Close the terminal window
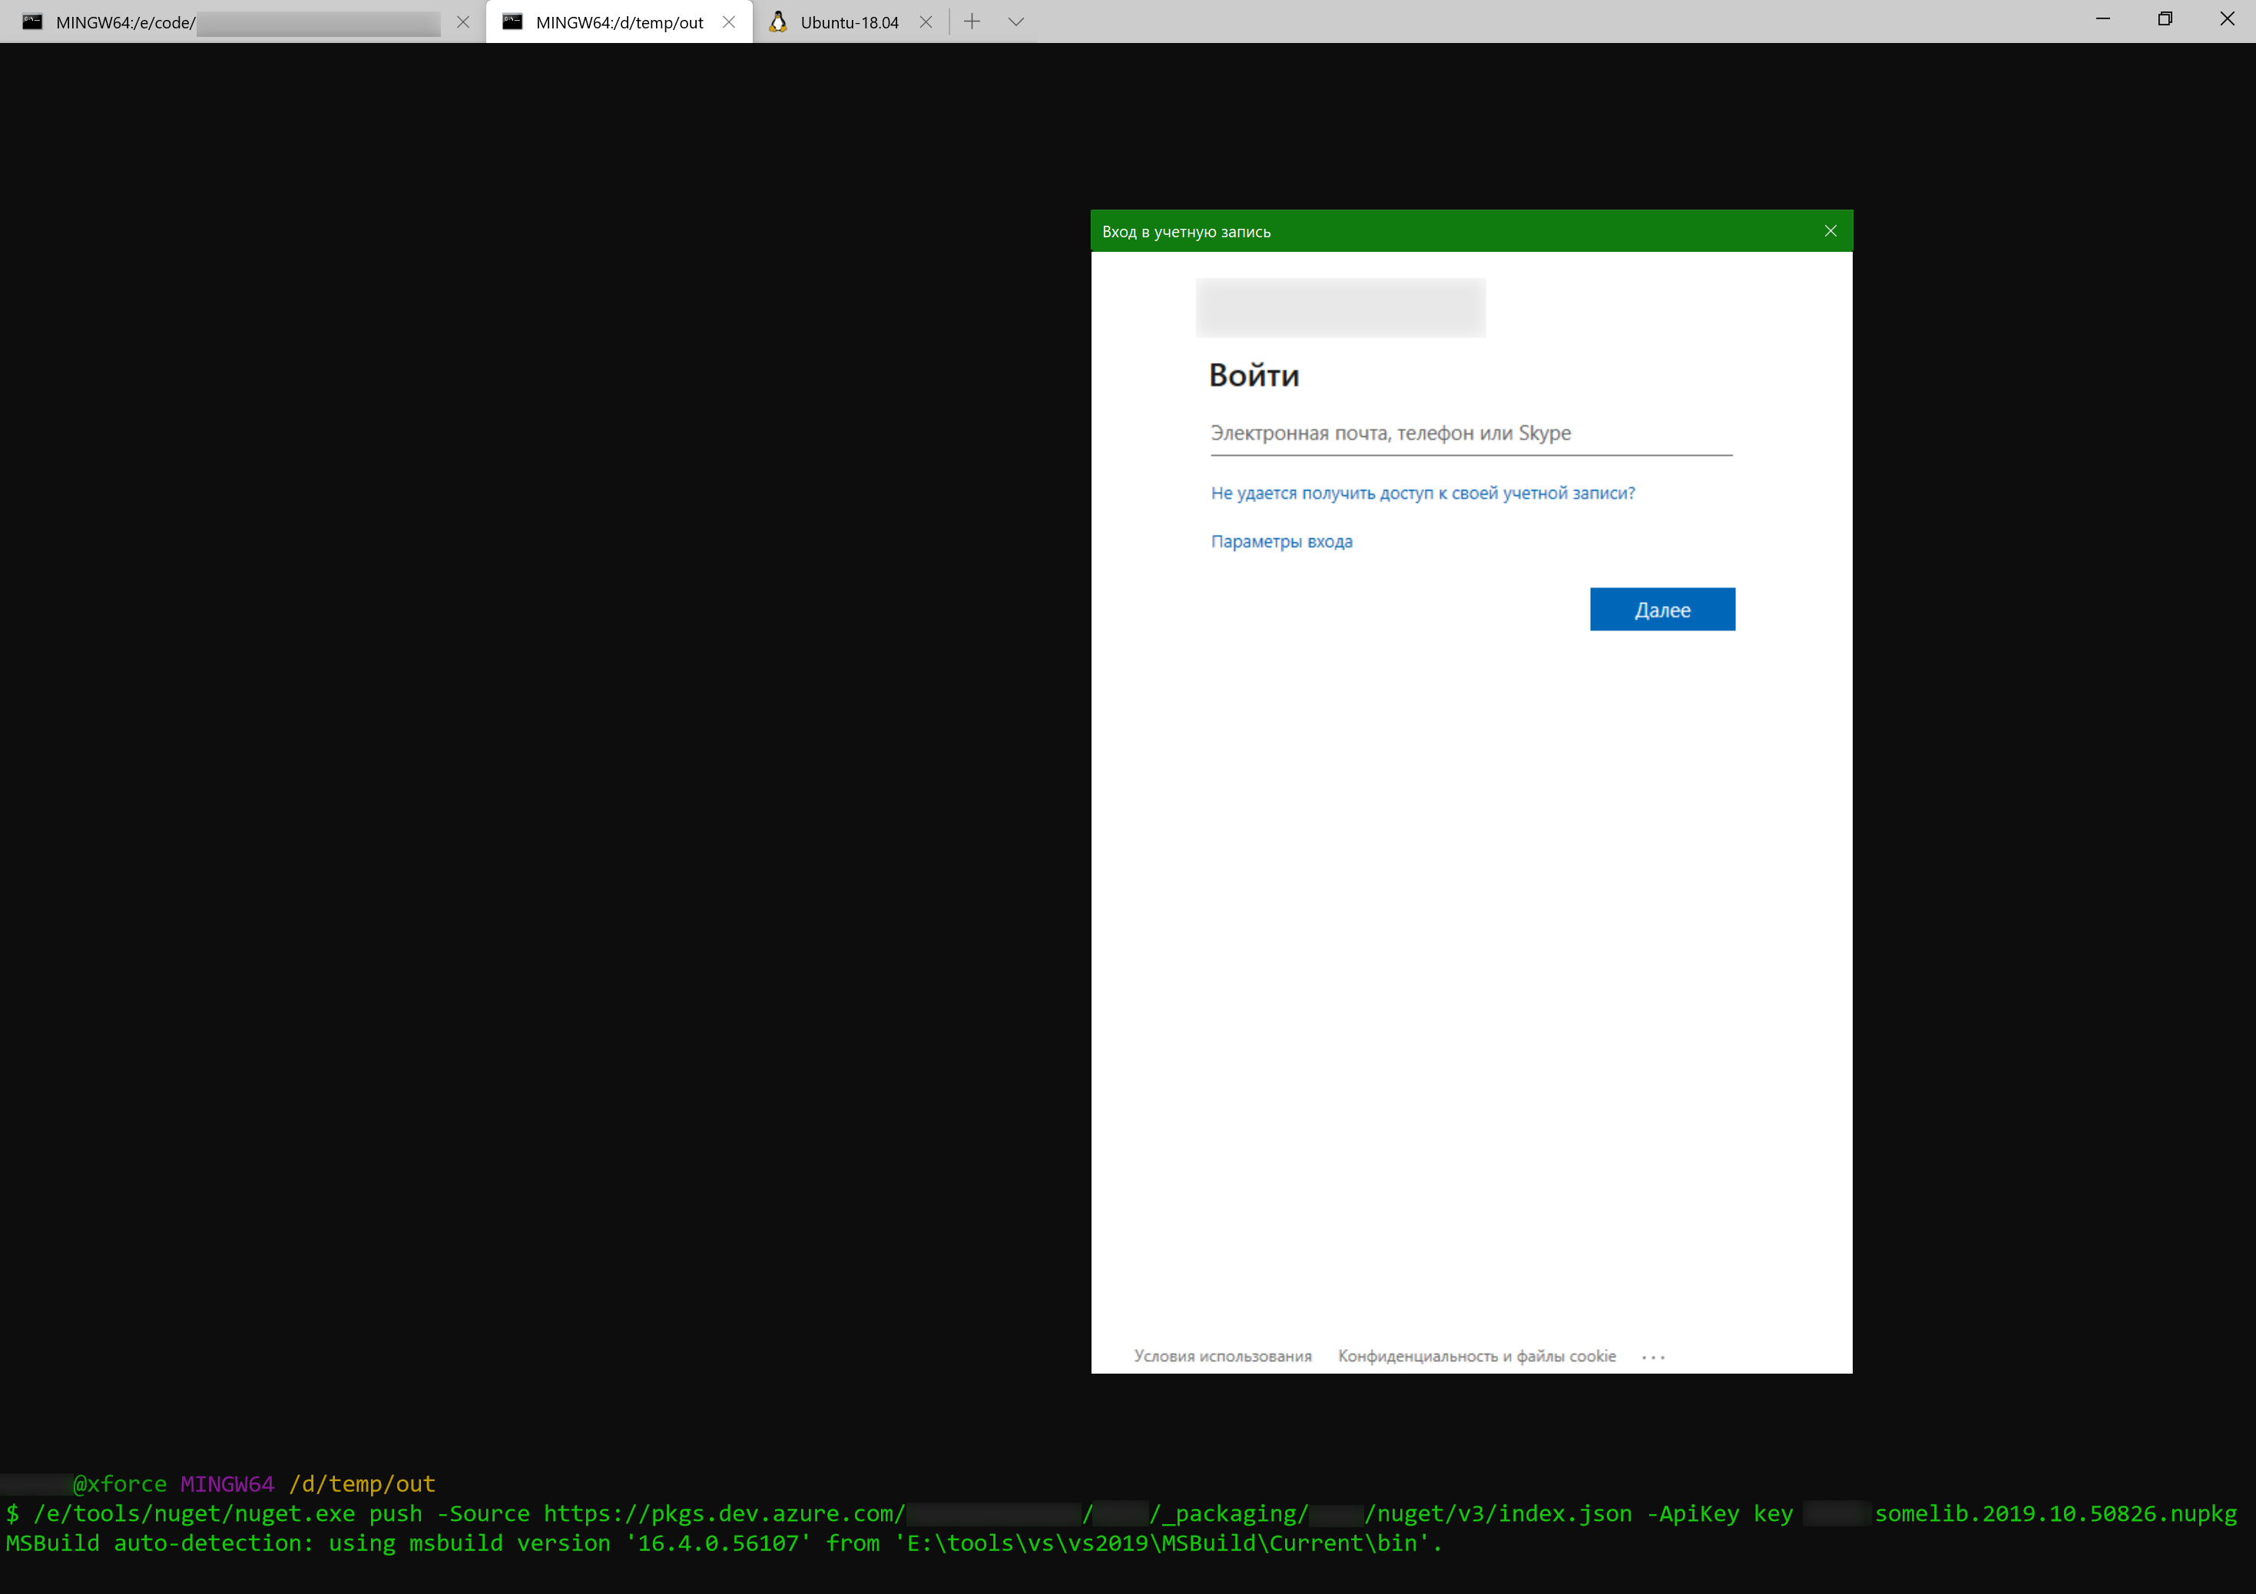 (x=2227, y=20)
